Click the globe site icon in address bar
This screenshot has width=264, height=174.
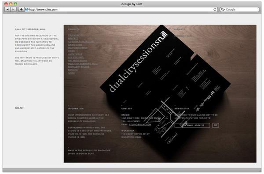click(x=26, y=9)
